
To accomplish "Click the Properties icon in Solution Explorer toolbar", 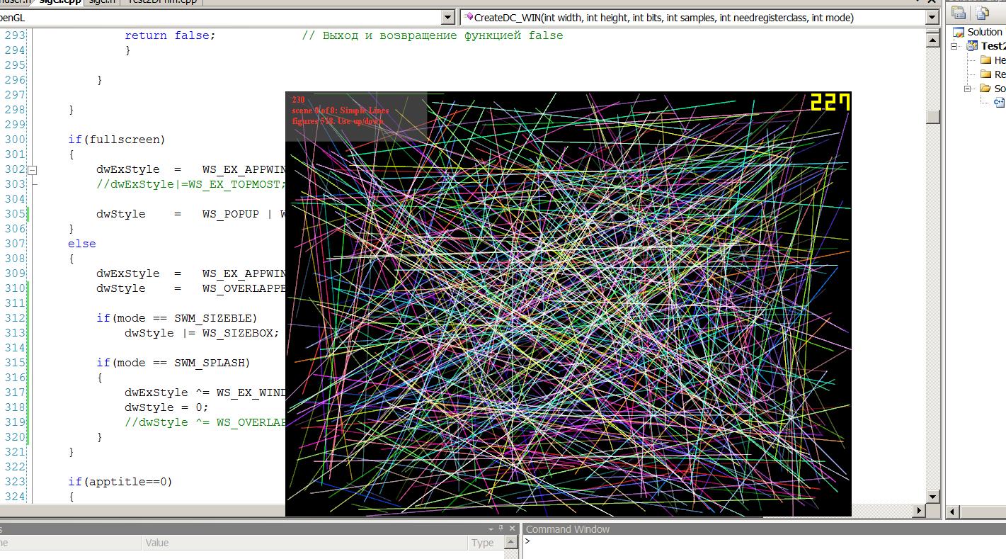I will point(959,12).
